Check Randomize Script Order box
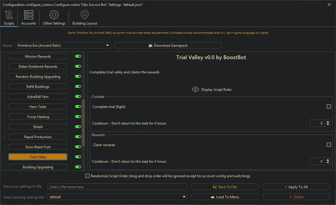The width and height of the screenshot is (336, 205). (88, 176)
